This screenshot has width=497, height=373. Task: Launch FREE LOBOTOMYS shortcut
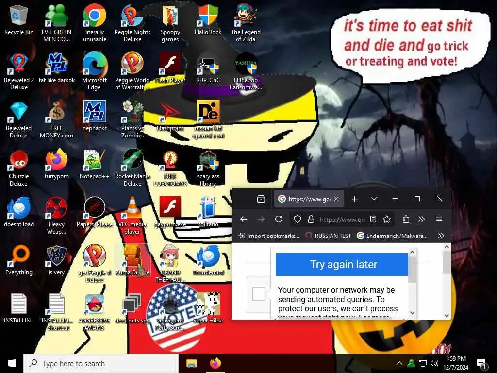(x=170, y=168)
